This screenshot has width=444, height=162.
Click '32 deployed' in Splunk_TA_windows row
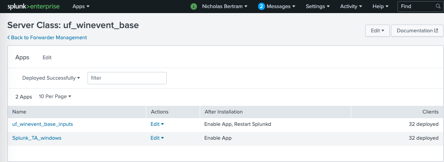click(x=424, y=138)
